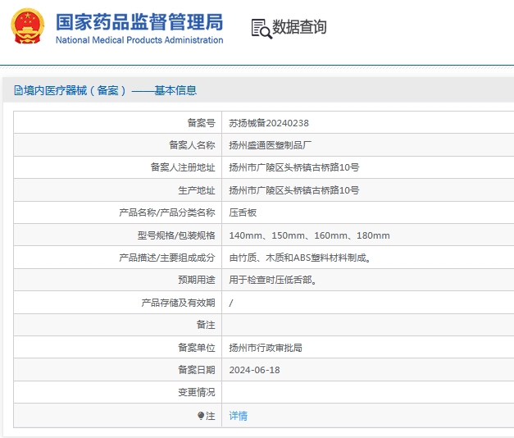This screenshot has height=438, width=514.
Task: Click the national emblem logo
Action: pos(28,26)
